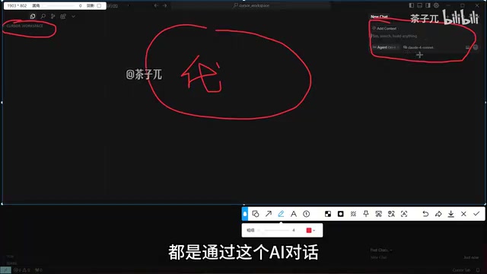Go back with the left navigation arrow

click(x=156, y=5)
